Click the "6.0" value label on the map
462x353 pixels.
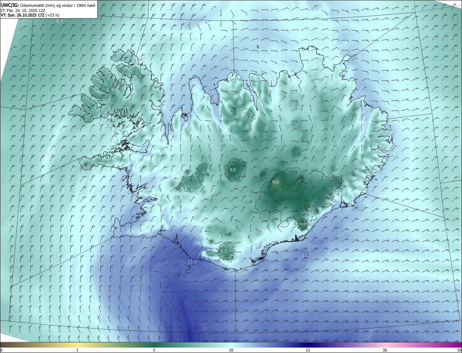tap(223, 251)
